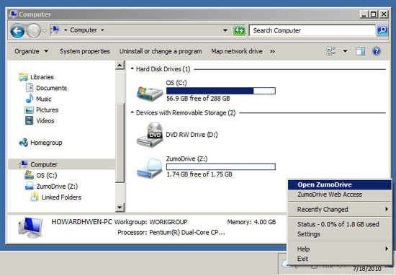Click Status 0.0% of 1.8 GB used
The height and width of the screenshot is (276, 396).
339,224
